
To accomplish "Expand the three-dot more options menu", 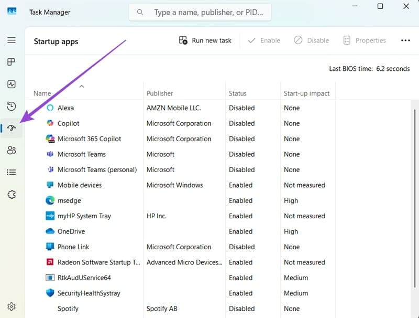I will 405,40.
